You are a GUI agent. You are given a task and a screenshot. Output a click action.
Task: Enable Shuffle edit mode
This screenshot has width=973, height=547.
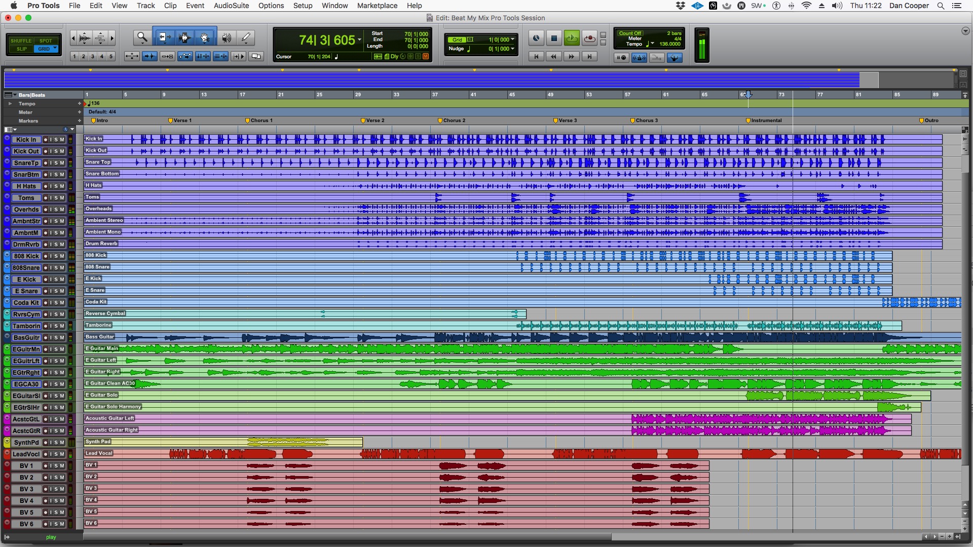tap(21, 41)
